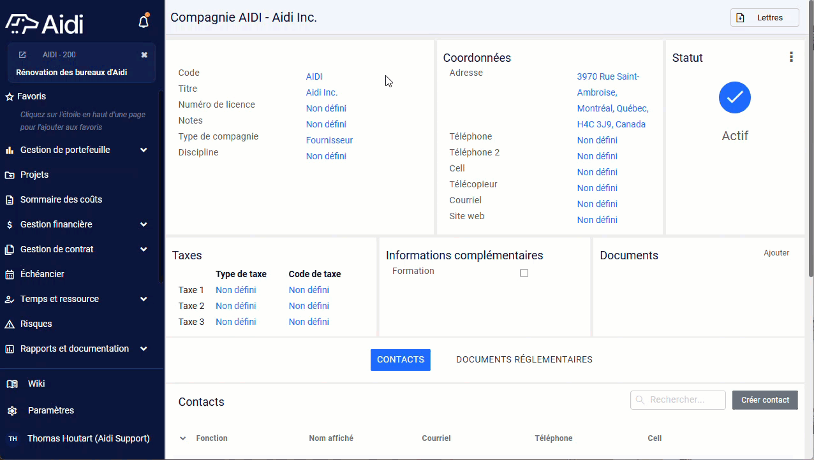The image size is (814, 460).
Task: Click the blue Actif checkmark icon
Action: [735, 97]
